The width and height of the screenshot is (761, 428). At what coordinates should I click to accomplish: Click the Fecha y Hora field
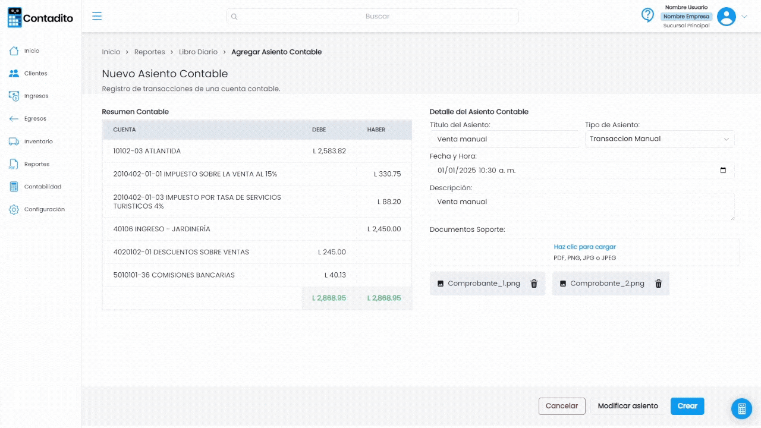(x=582, y=171)
